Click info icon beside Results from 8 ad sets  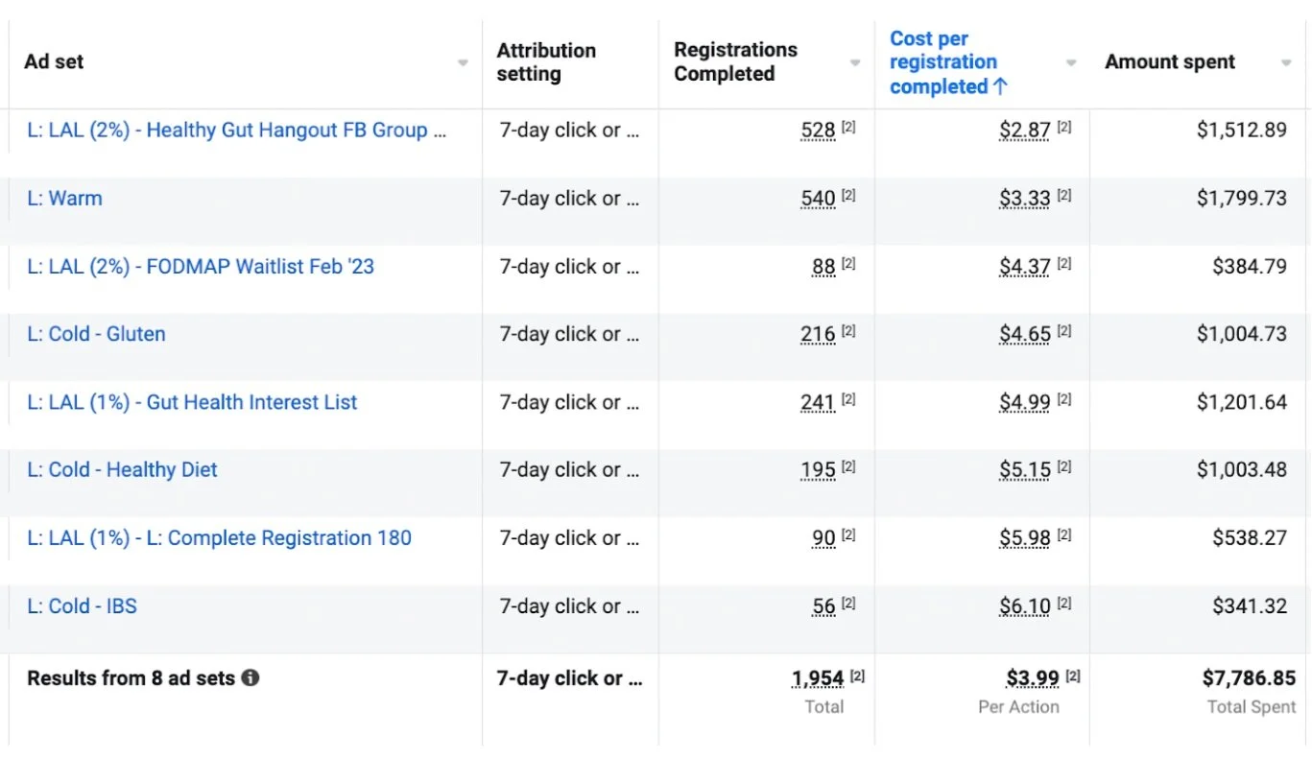pos(250,678)
